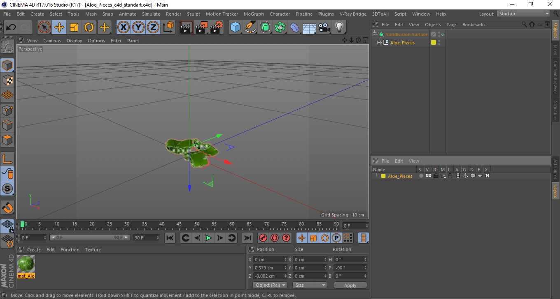The height and width of the screenshot is (299, 560).
Task: Select the mat_Alo material thumbnail
Action: point(26,264)
